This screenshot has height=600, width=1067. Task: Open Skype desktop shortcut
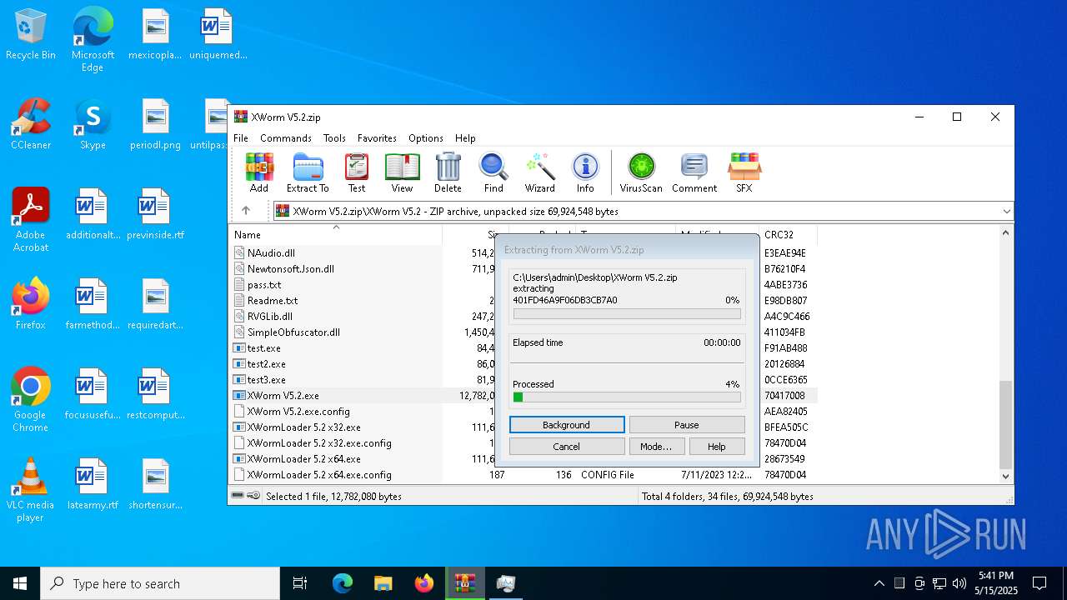pos(93,125)
